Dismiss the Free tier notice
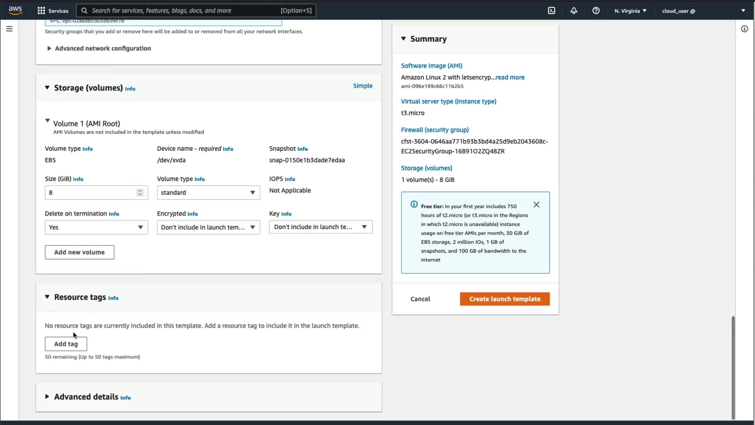Viewport: 755px width, 425px height. pyautogui.click(x=536, y=205)
